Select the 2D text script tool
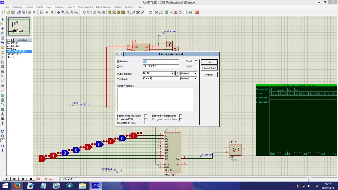338x190 pixels. point(3,114)
